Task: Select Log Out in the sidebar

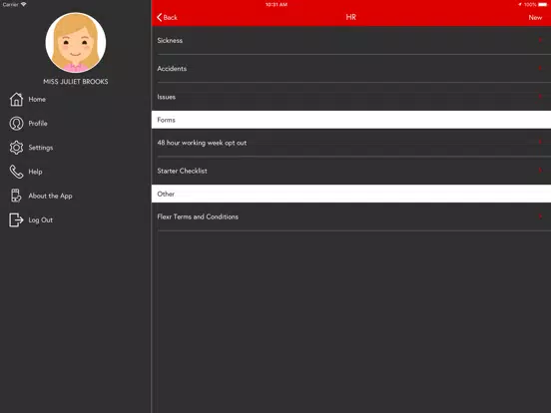Action: pyautogui.click(x=40, y=220)
